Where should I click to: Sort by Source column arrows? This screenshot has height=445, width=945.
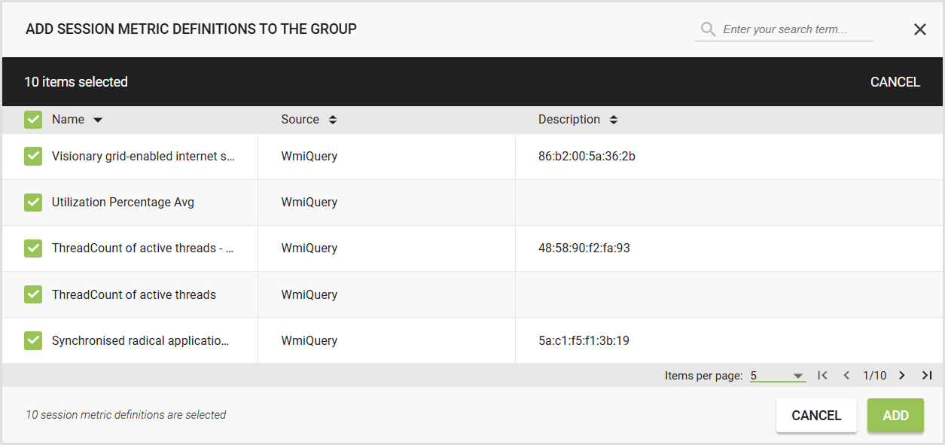[332, 120]
